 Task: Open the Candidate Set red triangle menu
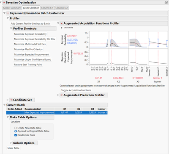click(11, 100)
